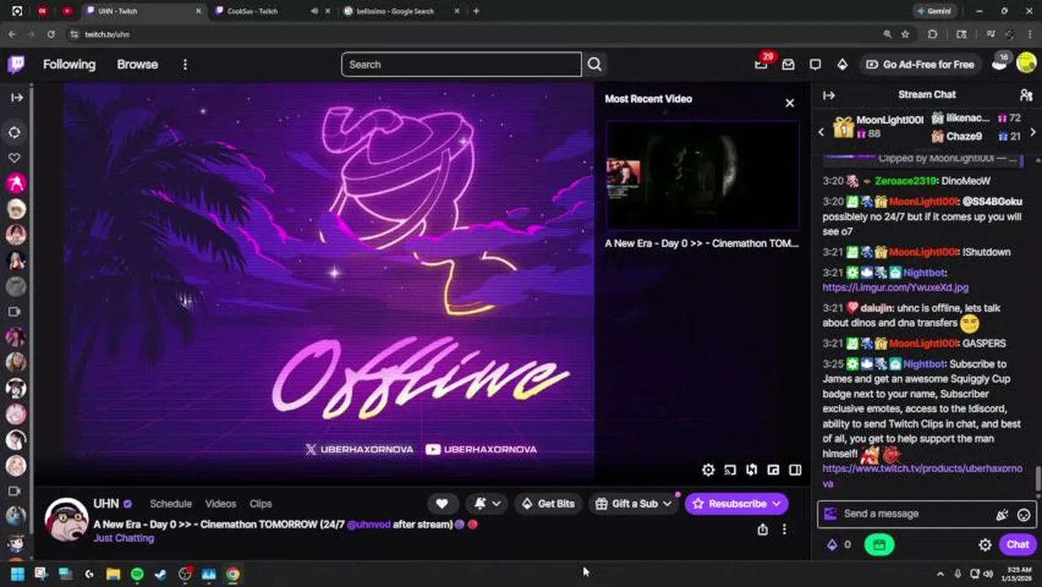Open a new browser tab with plus

point(476,11)
